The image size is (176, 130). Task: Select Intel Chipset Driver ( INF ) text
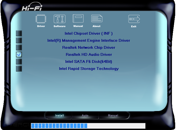point(89,34)
